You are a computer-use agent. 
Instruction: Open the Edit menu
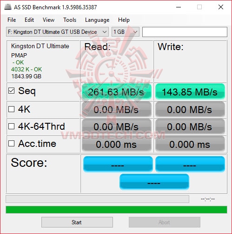pyautogui.click(x=29, y=20)
